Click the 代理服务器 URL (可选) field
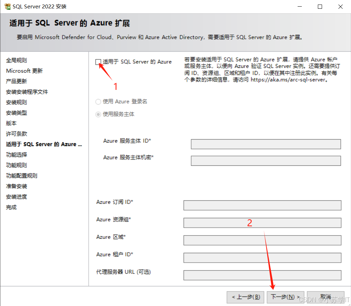Image resolution: width=351 pixels, height=306 pixels. click(262, 275)
